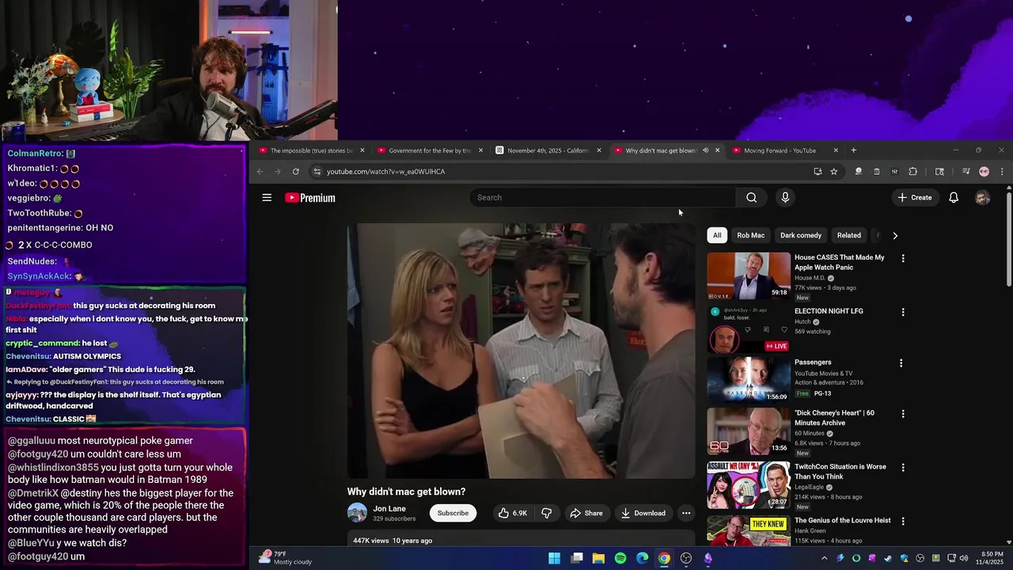Open Spotify from taskbar
Viewport: 1013px width, 570px height.
pos(620,558)
